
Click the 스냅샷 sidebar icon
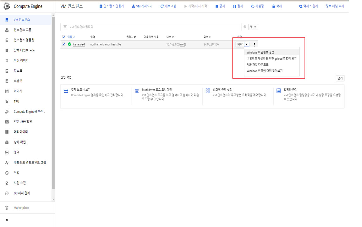click(7, 81)
